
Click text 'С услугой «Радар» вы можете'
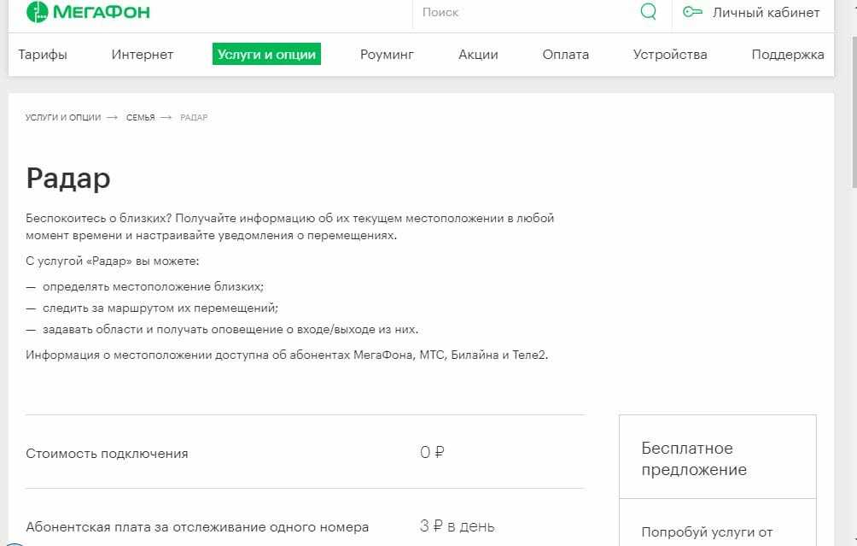[x=113, y=261]
